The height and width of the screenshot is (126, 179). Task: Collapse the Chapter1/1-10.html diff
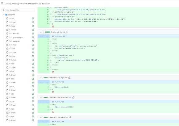[x=41, y=32]
